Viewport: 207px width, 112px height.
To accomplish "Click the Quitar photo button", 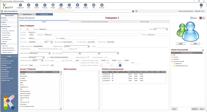I will click(195, 44).
